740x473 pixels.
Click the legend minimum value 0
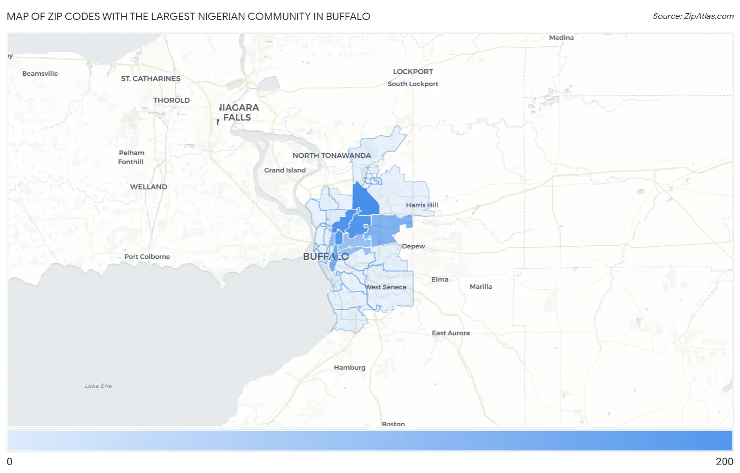click(x=9, y=461)
